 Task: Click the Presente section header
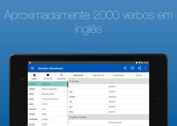(x=109, y=81)
